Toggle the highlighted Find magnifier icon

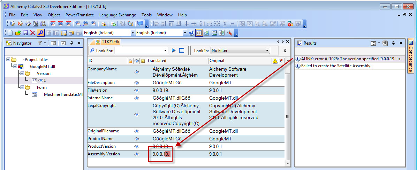pos(40,33)
